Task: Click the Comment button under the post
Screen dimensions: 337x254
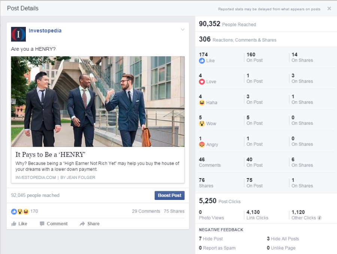Action: pyautogui.click(x=53, y=224)
